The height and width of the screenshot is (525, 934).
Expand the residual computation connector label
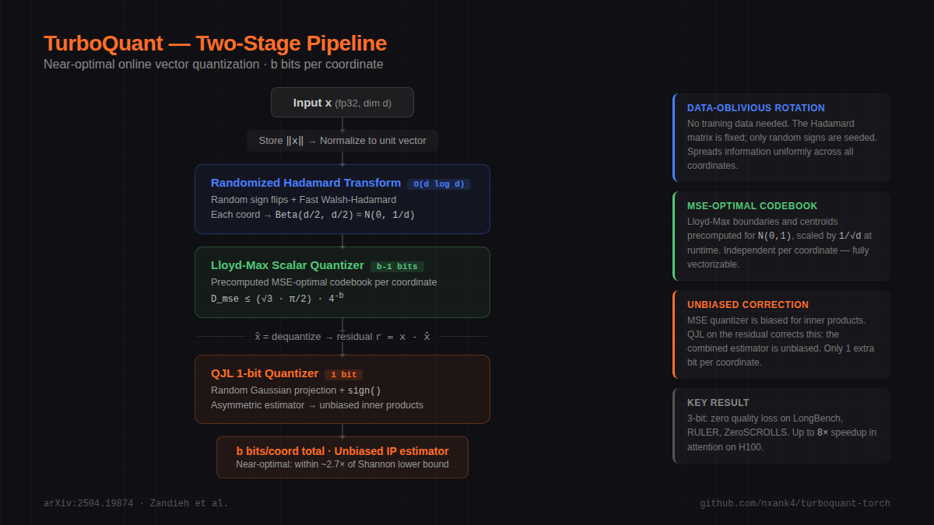click(x=342, y=336)
